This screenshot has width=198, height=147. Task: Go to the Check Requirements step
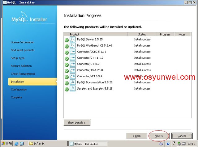(23, 74)
